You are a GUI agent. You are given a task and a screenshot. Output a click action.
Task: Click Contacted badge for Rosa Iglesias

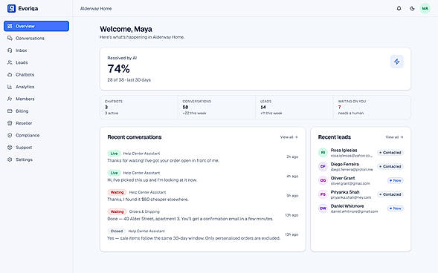pos(390,153)
